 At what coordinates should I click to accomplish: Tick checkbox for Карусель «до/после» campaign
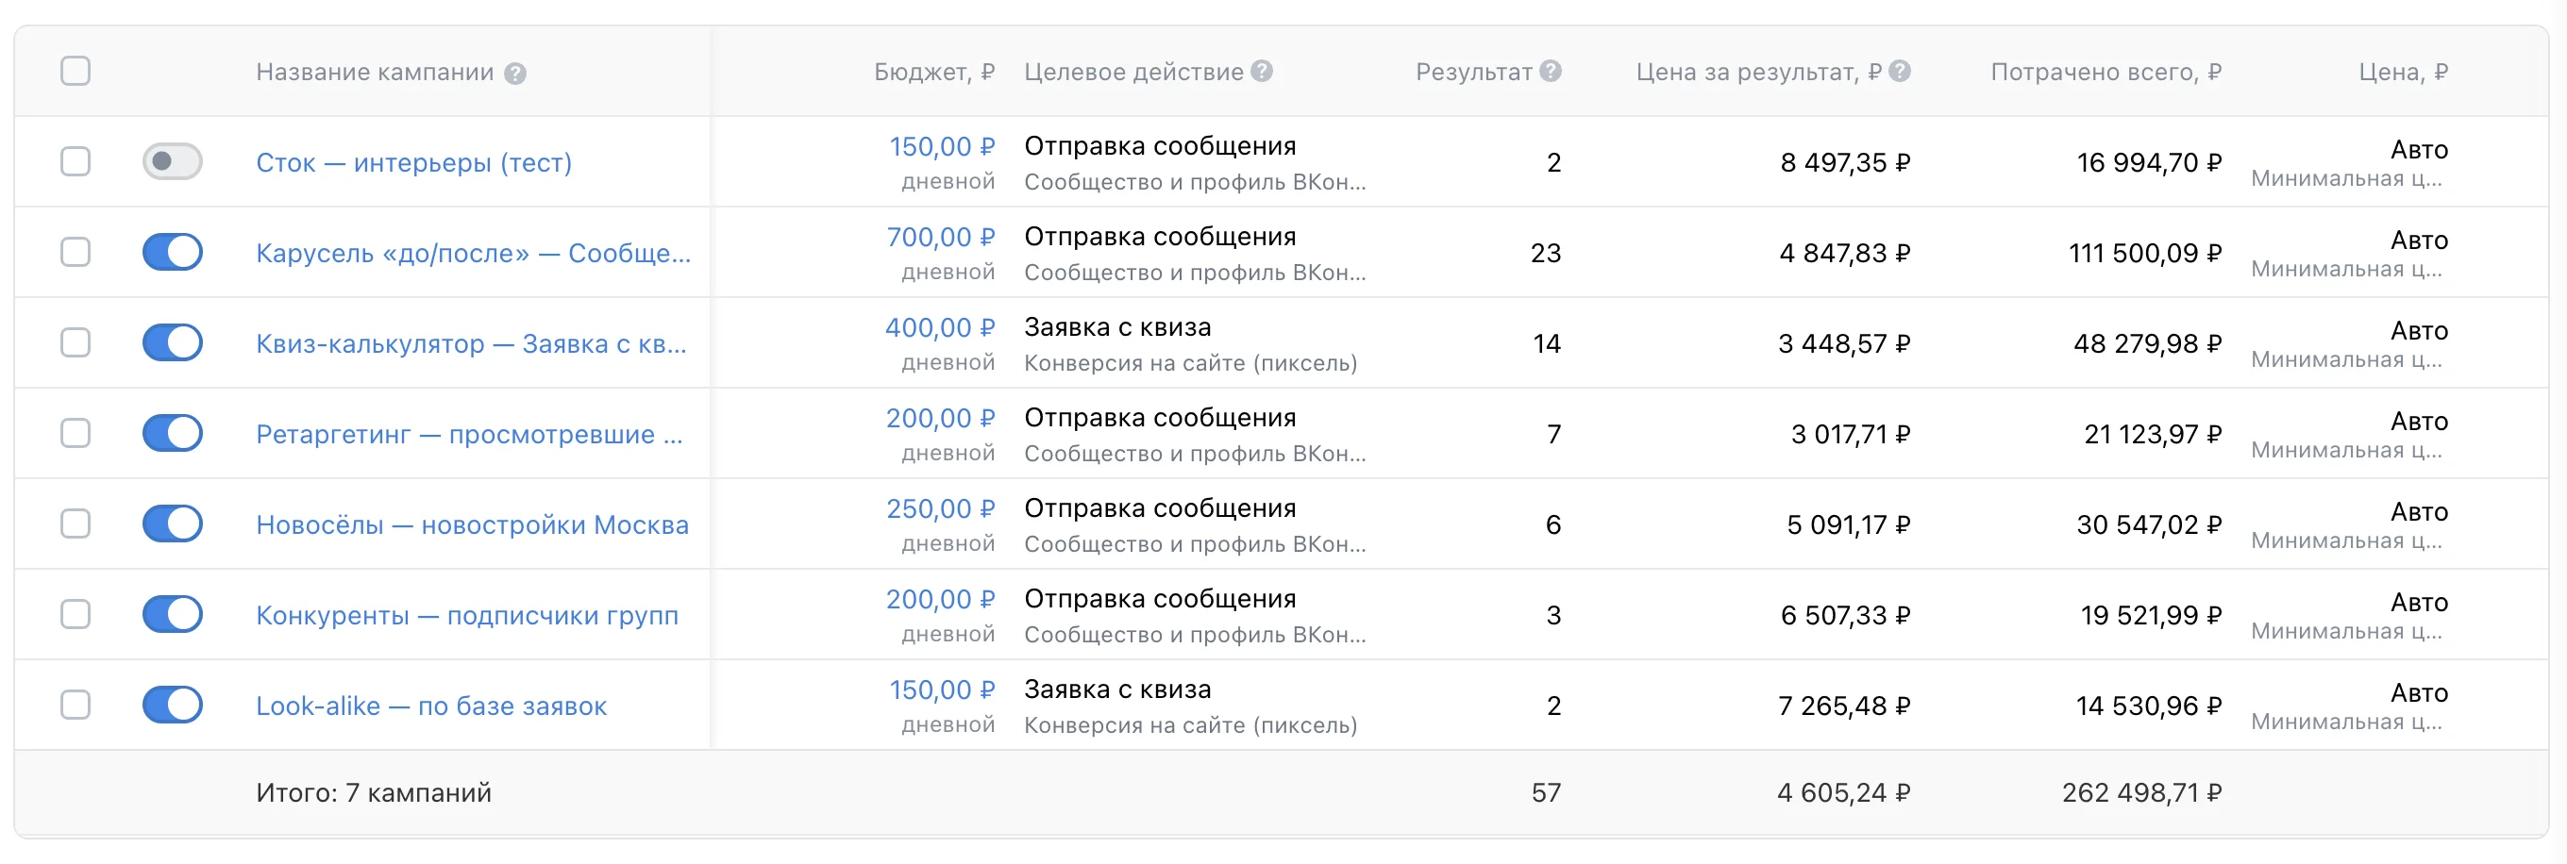pos(75,253)
